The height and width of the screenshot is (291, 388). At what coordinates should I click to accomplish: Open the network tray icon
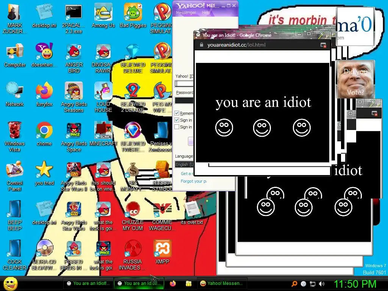click(x=313, y=284)
